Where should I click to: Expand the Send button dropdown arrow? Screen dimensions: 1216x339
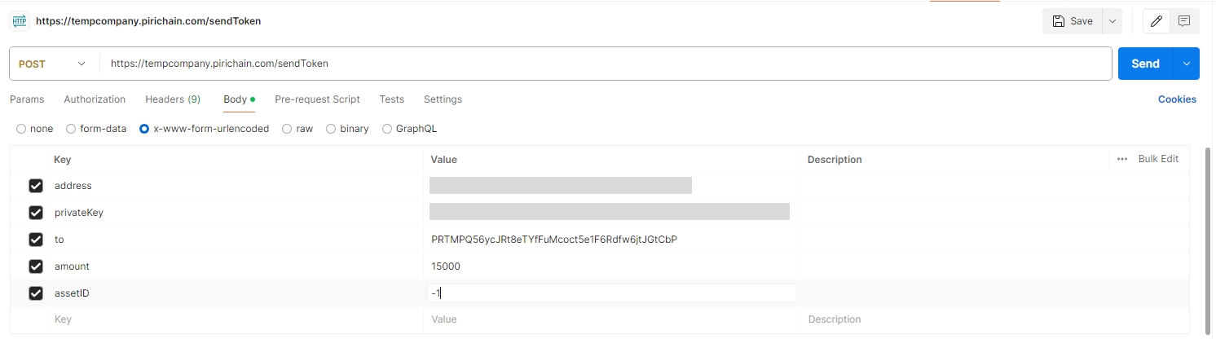[x=1187, y=64]
